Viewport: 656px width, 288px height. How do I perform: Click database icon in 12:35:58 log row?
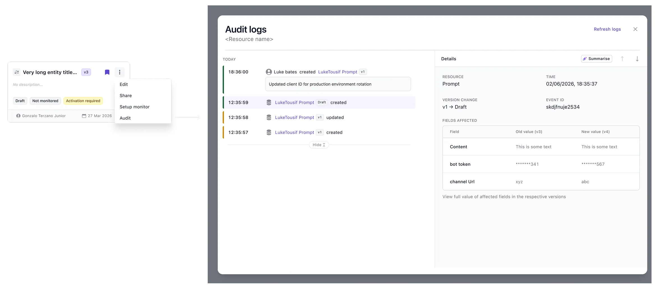(x=269, y=117)
